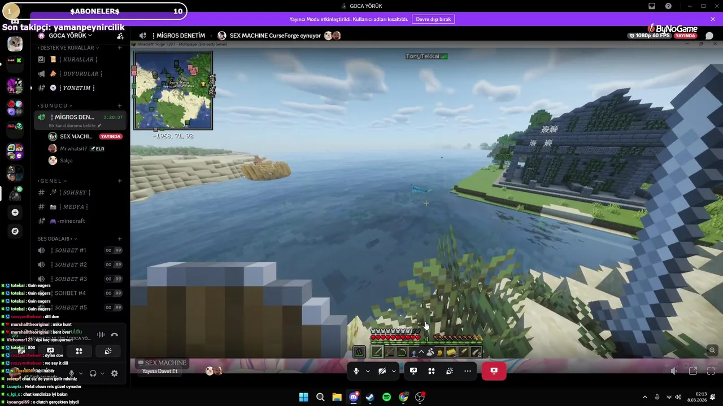
Task: Adjust the stream volume speaker icon
Action: pyautogui.click(x=674, y=371)
